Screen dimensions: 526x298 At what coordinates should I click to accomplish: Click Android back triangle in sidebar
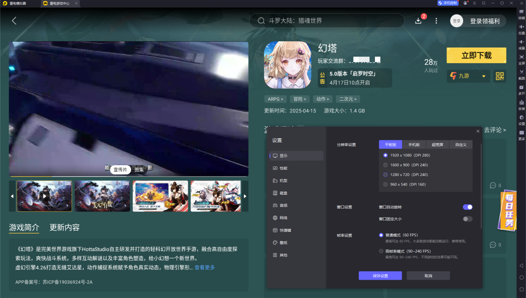tap(521, 266)
